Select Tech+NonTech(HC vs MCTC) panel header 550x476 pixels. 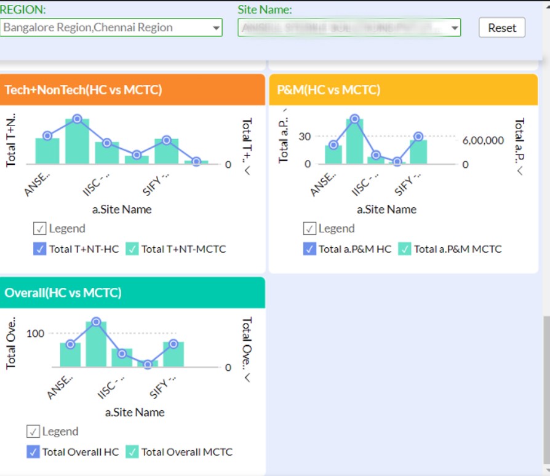coord(132,90)
